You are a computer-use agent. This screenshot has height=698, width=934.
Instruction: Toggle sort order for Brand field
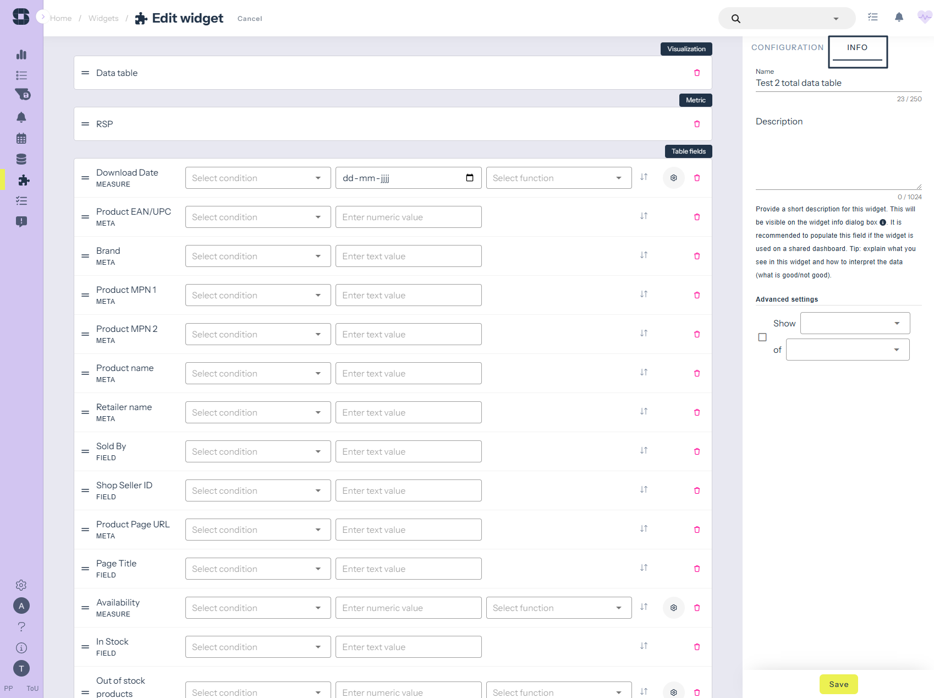(x=644, y=255)
